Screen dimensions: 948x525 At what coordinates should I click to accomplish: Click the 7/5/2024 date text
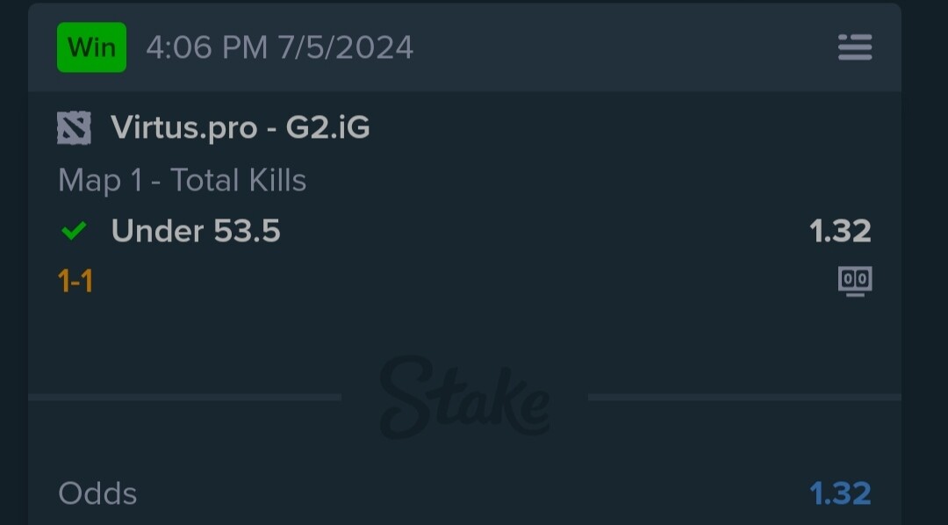pos(346,47)
